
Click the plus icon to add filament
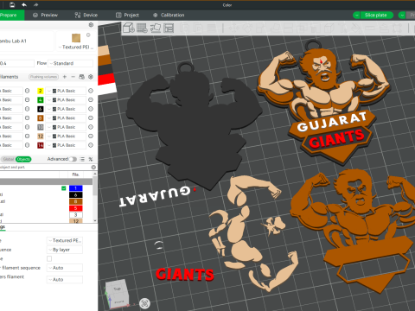click(65, 77)
